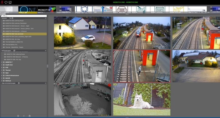This screenshot has height=118, width=220.
Task: Expand the MOBOTIX 7 group
Action: (2, 62)
